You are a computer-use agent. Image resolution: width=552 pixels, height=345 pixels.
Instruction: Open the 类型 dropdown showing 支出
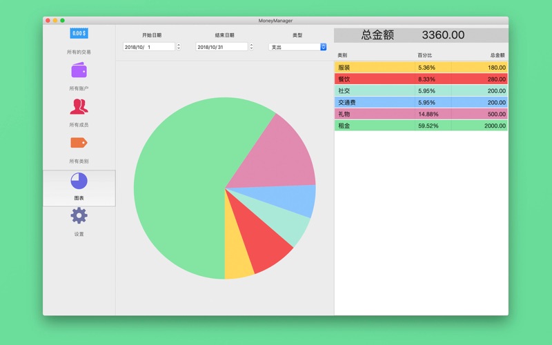pos(297,47)
